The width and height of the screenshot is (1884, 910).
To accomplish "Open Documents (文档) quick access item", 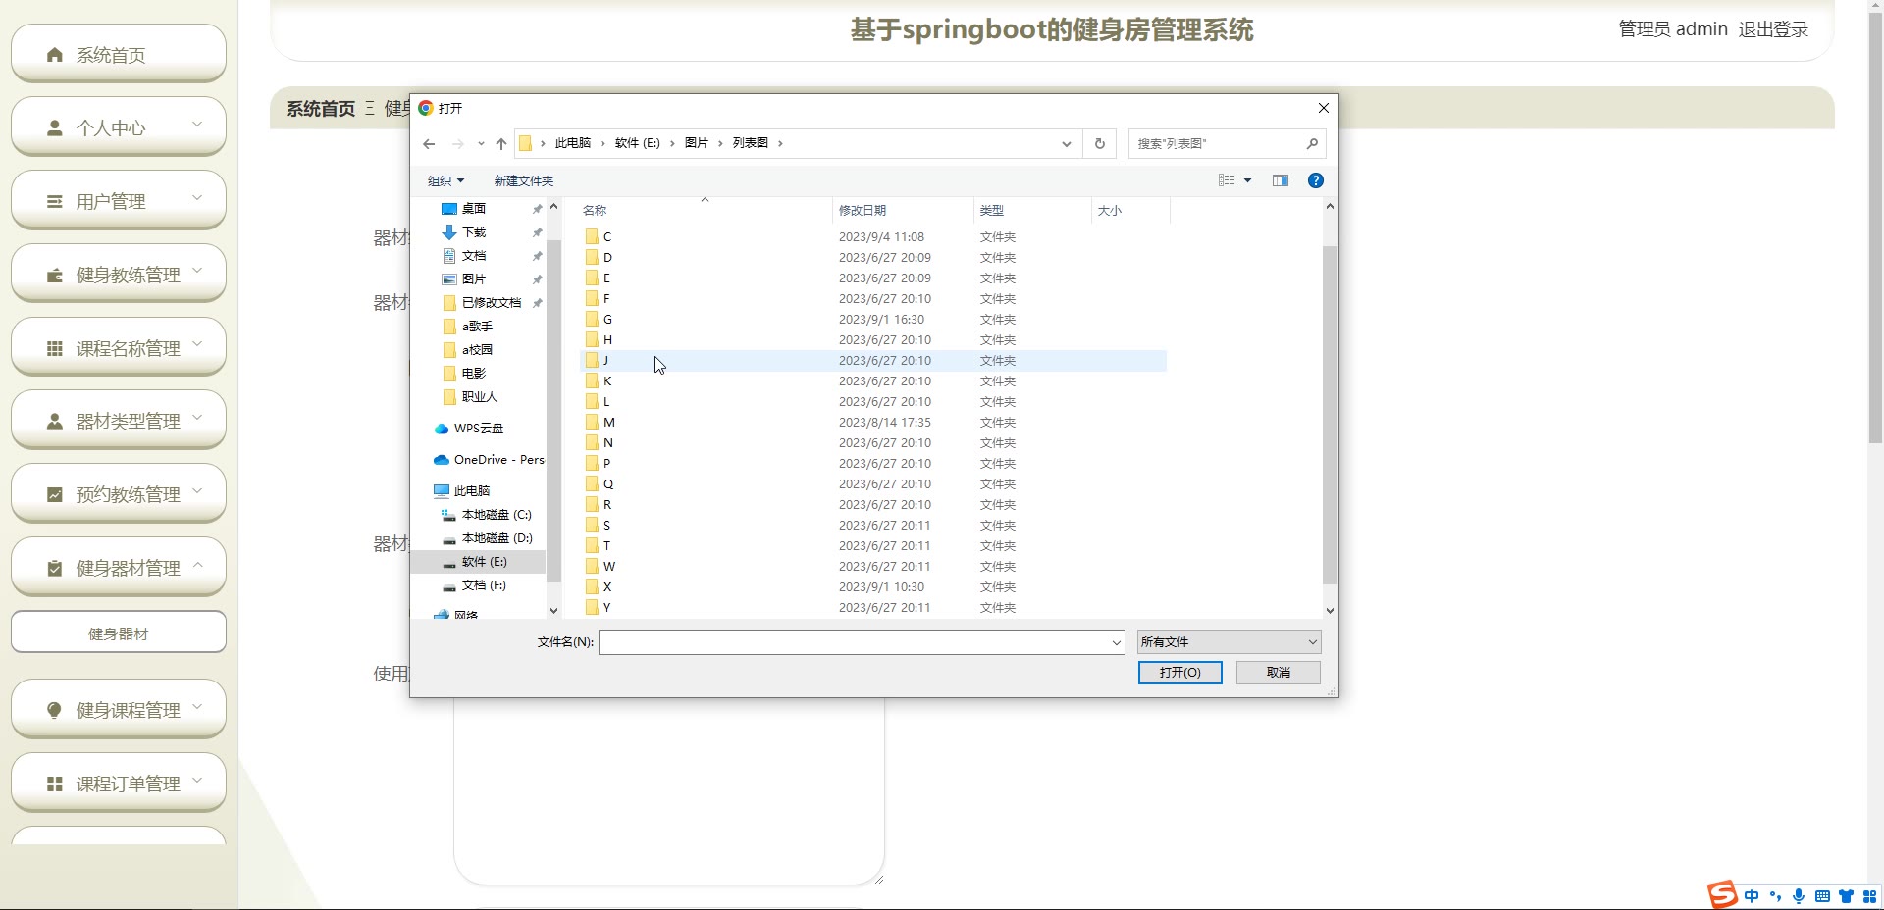I will click(473, 256).
